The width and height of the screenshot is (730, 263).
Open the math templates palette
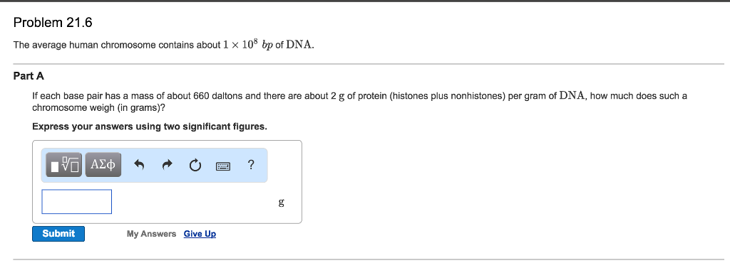[x=64, y=165]
